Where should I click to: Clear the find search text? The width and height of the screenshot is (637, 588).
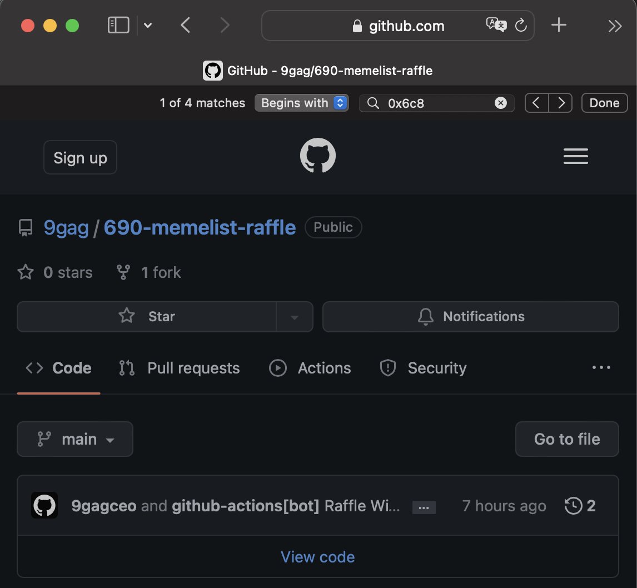(x=500, y=103)
